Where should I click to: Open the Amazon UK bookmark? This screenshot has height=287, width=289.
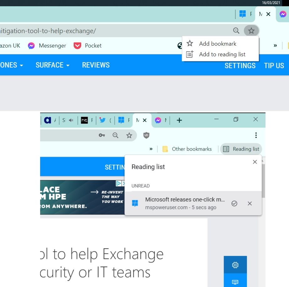[10, 46]
